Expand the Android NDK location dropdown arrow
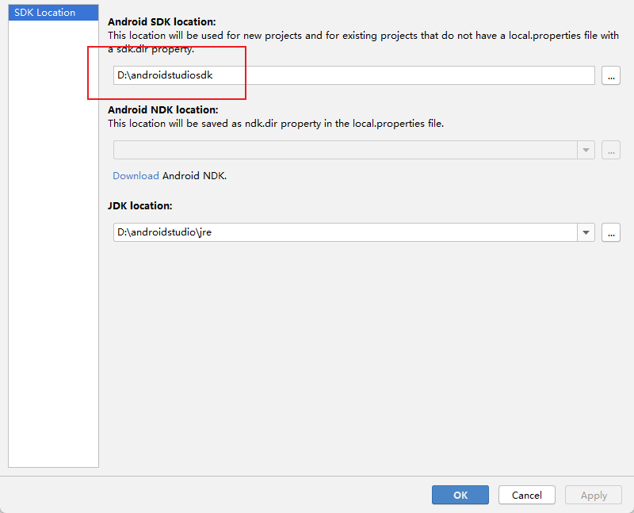Viewport: 634px width, 513px height. [586, 150]
